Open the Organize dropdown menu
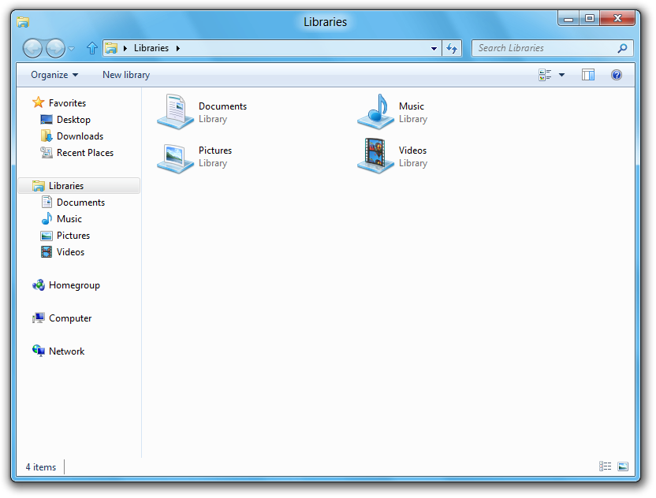The image size is (656, 498). 54,75
